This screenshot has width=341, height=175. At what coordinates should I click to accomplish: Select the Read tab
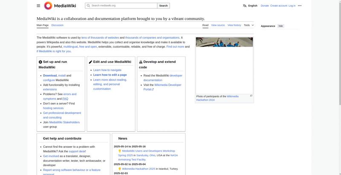pyautogui.click(x=205, y=25)
